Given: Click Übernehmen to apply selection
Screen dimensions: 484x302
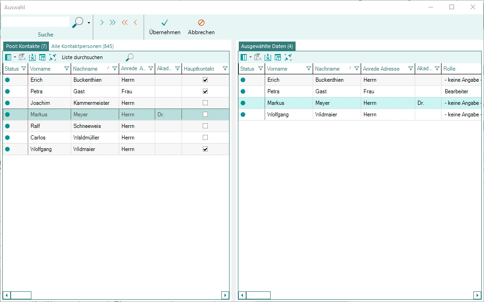Looking at the screenshot, I should [164, 27].
